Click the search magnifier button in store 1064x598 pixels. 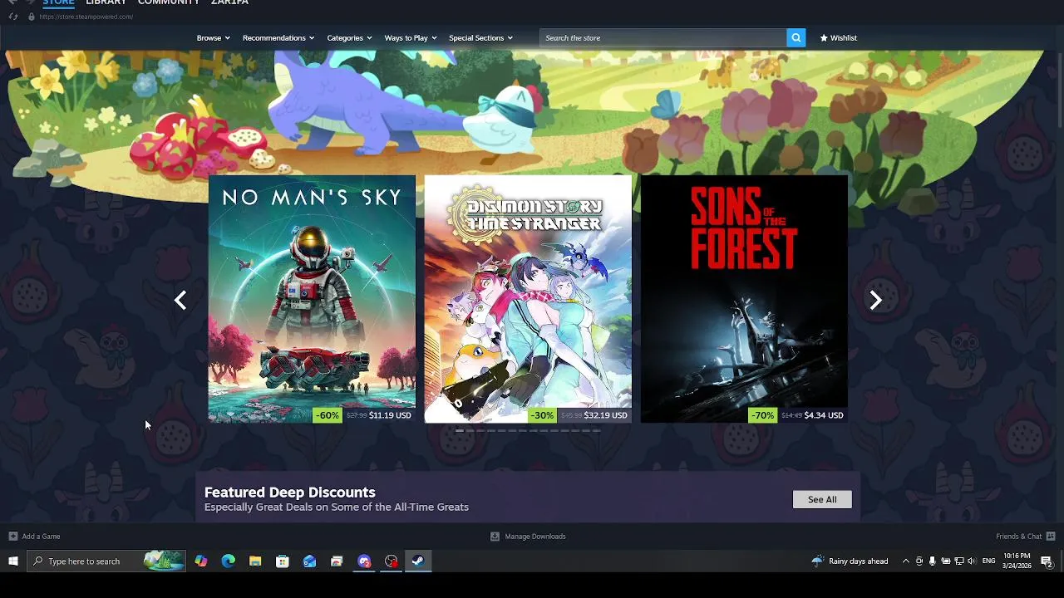point(796,37)
